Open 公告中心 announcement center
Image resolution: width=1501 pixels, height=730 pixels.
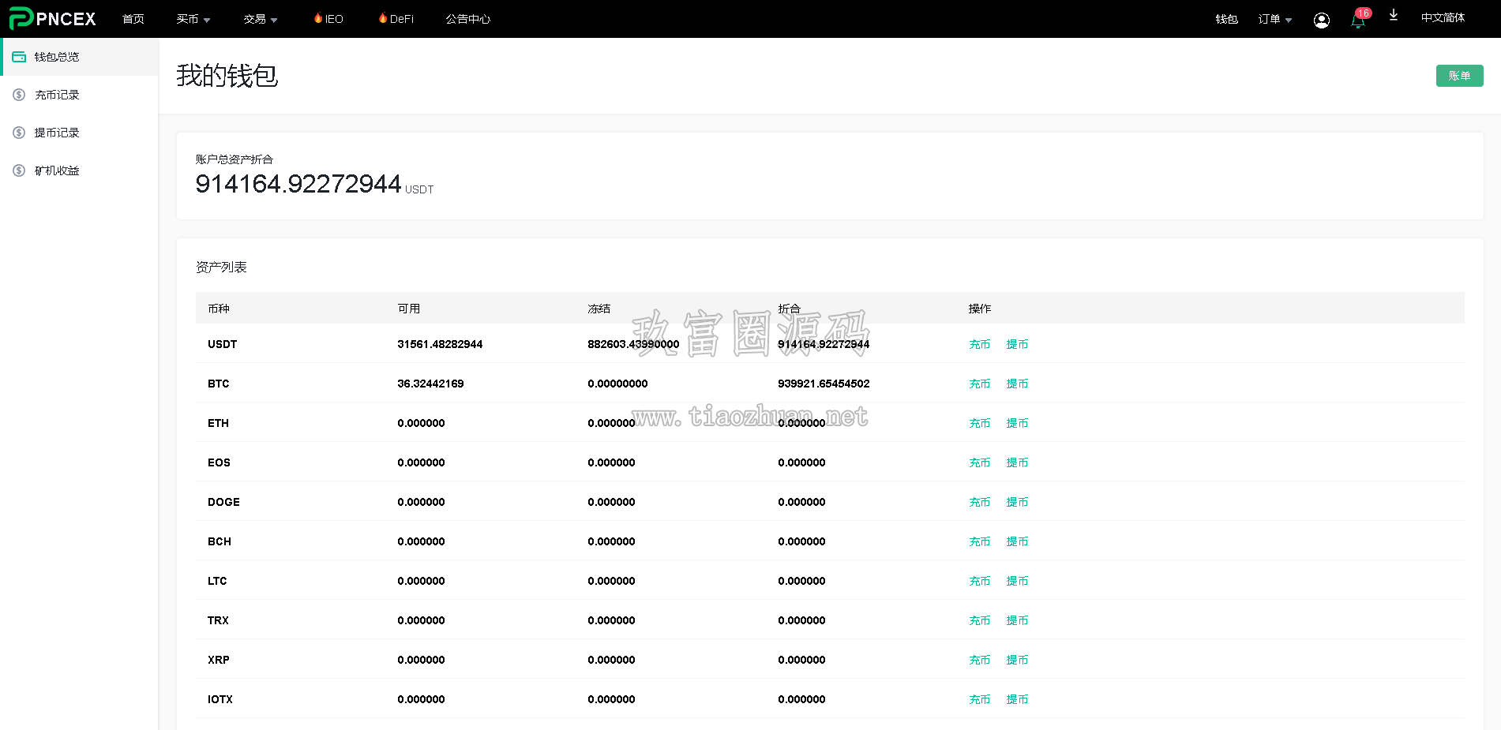[x=467, y=19]
